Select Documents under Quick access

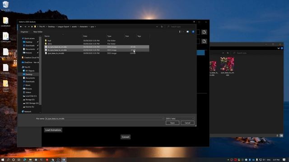pos(30,49)
